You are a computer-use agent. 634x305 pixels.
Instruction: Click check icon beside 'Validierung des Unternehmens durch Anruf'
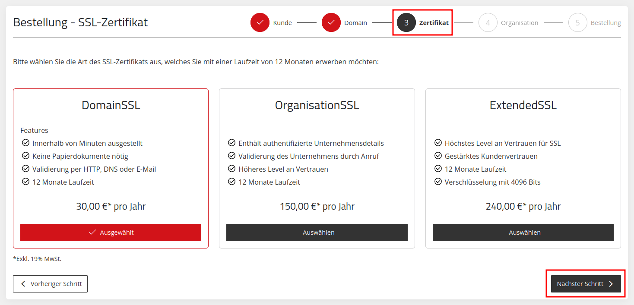coord(231,156)
